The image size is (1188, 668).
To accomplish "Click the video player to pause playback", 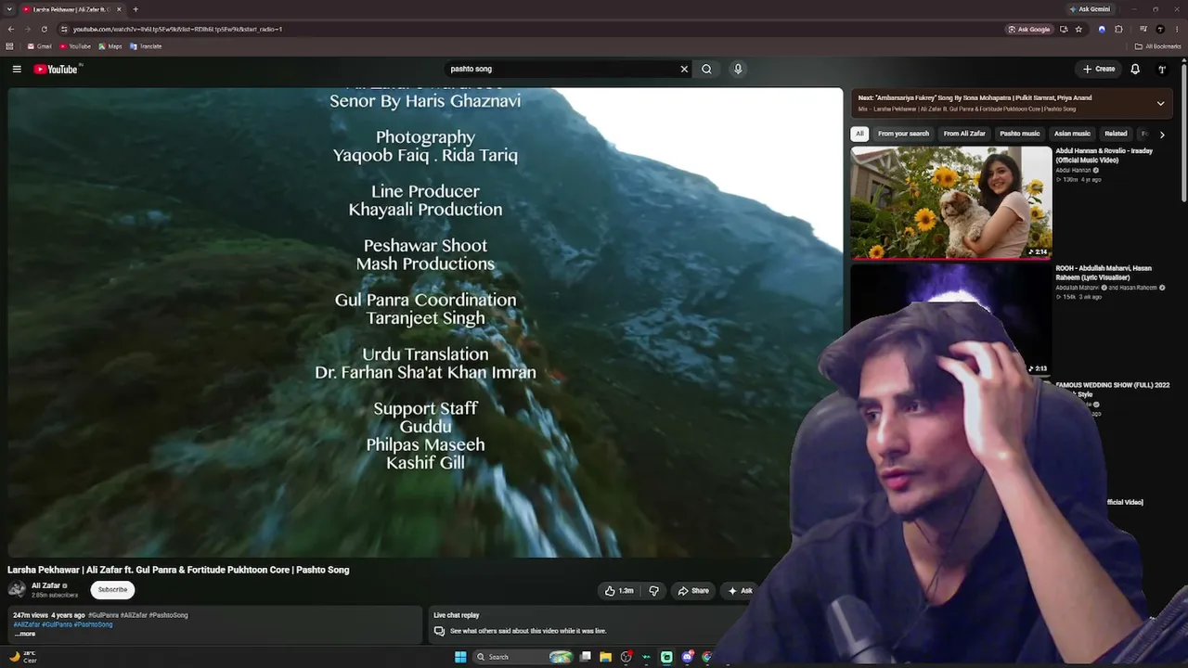I will [425, 322].
